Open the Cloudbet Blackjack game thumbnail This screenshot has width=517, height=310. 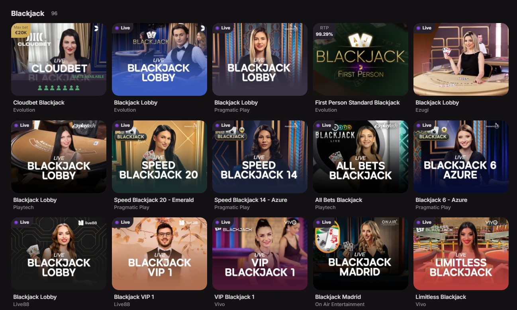click(x=59, y=59)
